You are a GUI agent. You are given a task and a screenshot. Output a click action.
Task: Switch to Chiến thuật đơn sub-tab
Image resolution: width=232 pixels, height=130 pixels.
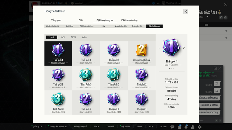click(87, 26)
